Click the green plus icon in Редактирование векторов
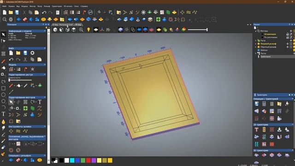Viewport: 295px width, 166px height. [25, 108]
